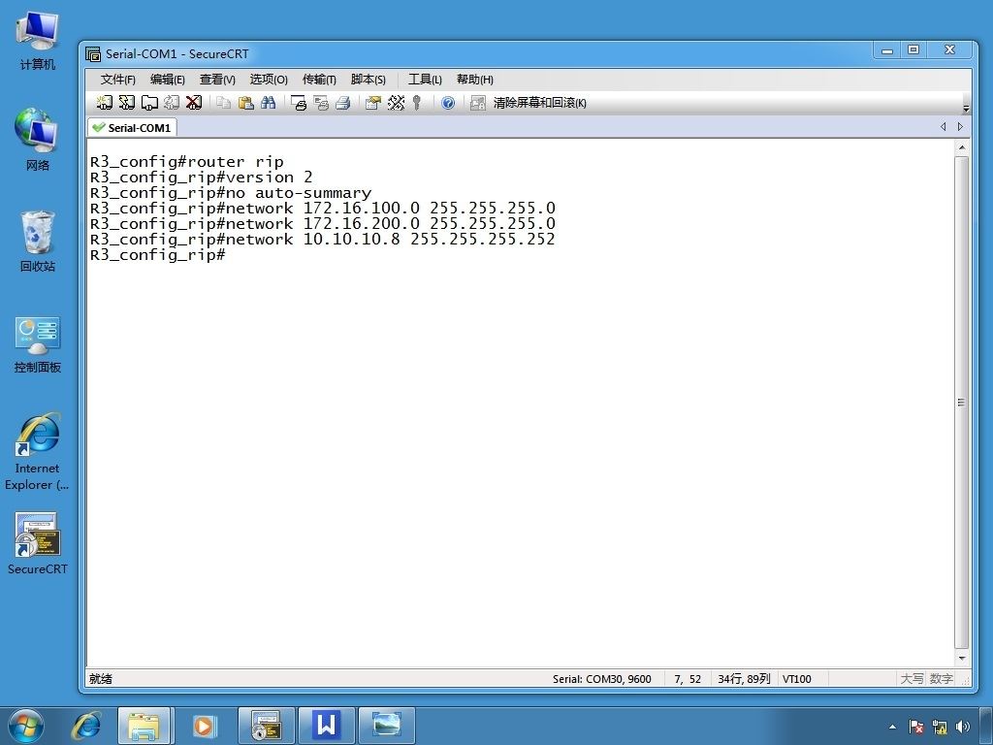Click the WPS Writer taskbar icon
993x745 pixels.
pos(326,726)
